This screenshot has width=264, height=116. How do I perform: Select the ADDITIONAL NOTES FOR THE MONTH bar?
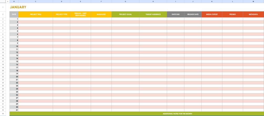(x=137, y=114)
